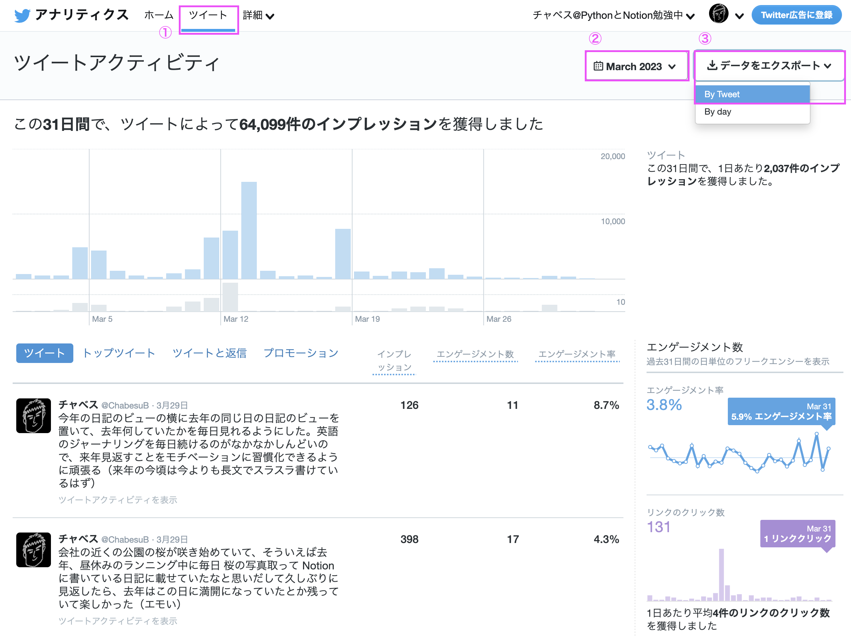
Task: Switch to プロモーション tab
Action: click(301, 353)
